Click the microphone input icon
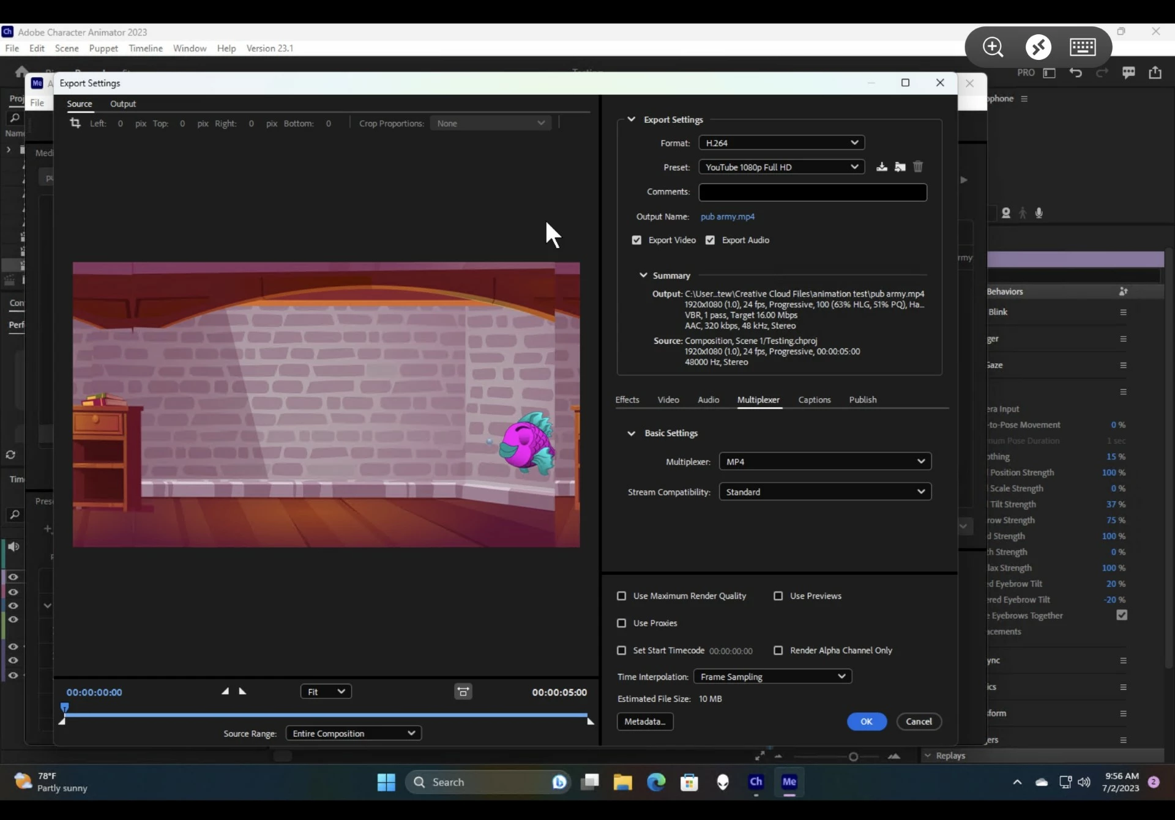1175x820 pixels. click(x=1039, y=213)
